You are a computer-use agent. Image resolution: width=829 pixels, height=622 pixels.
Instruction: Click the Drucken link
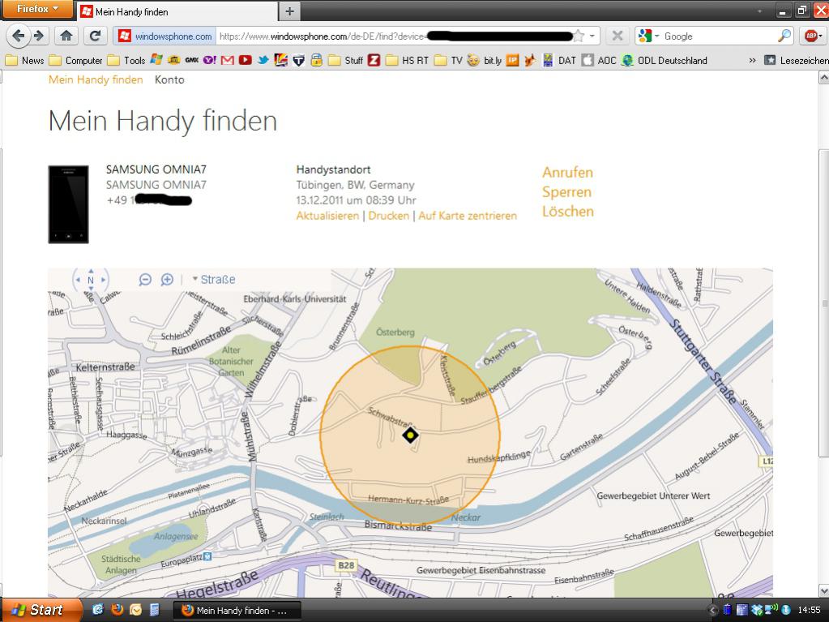(x=389, y=216)
